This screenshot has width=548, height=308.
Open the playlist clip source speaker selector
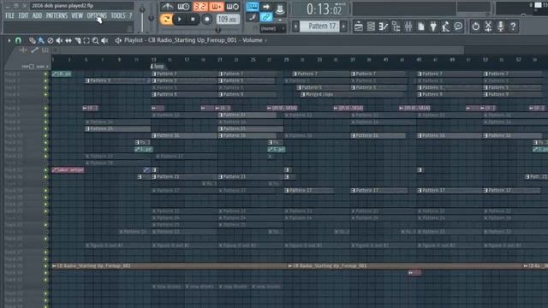(x=118, y=40)
